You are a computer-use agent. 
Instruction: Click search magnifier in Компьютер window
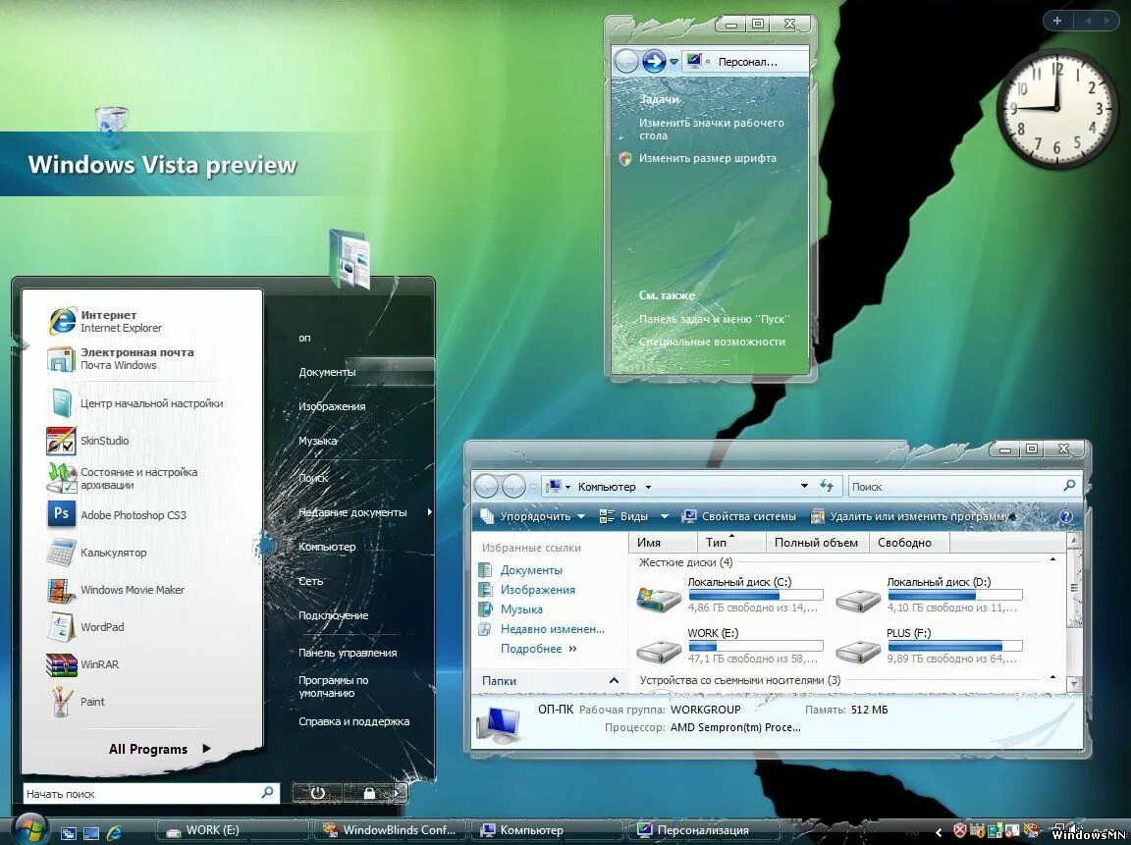(1069, 486)
